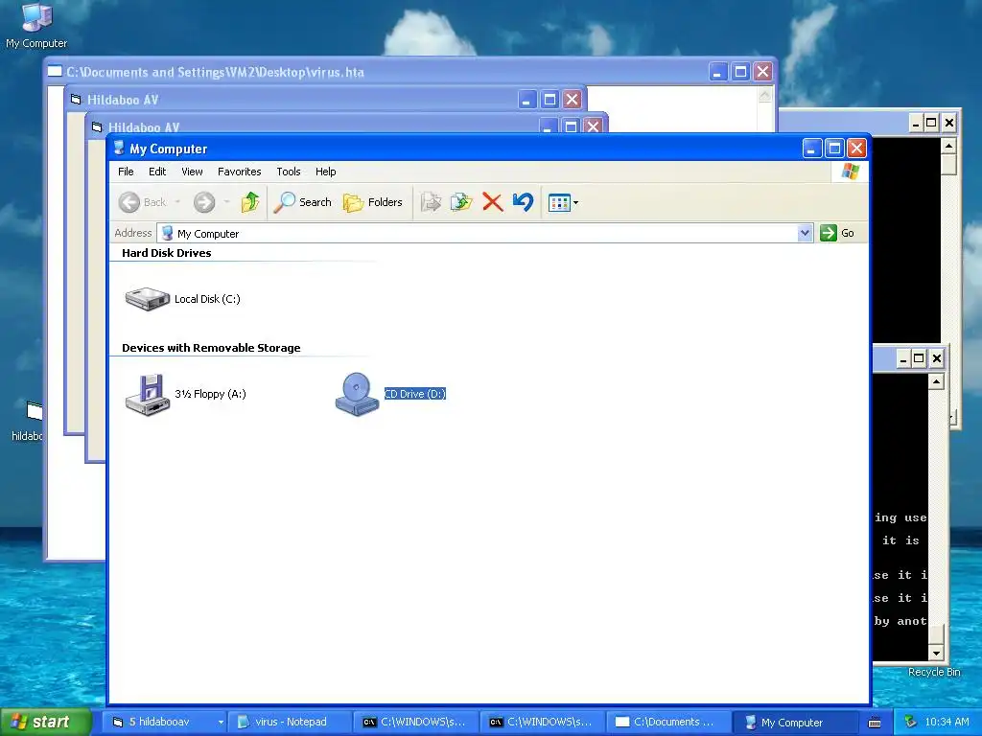The height and width of the screenshot is (736, 982).
Task: Select the Local Disk (C:) drive icon
Action: pos(147,299)
